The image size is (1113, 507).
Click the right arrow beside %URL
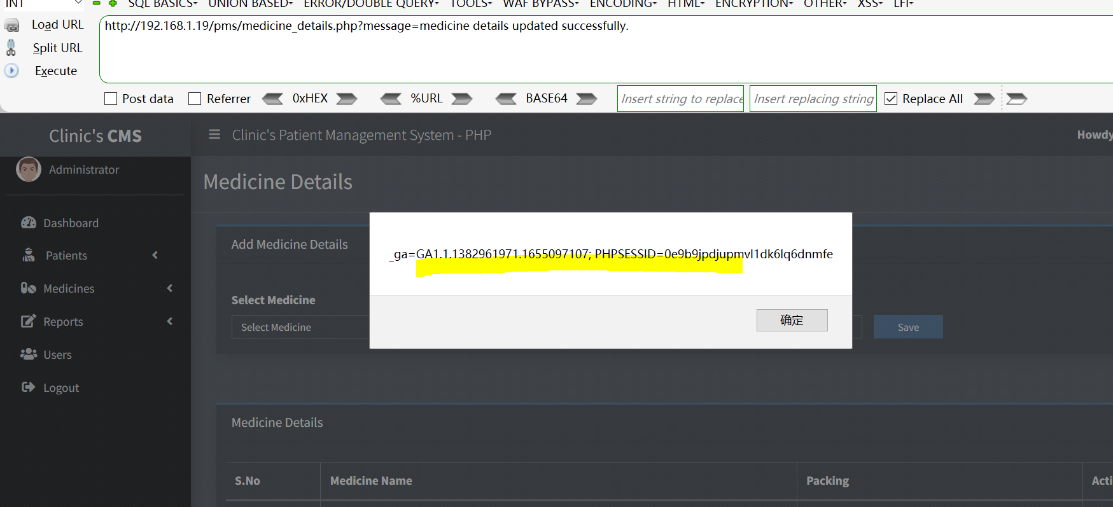point(462,99)
